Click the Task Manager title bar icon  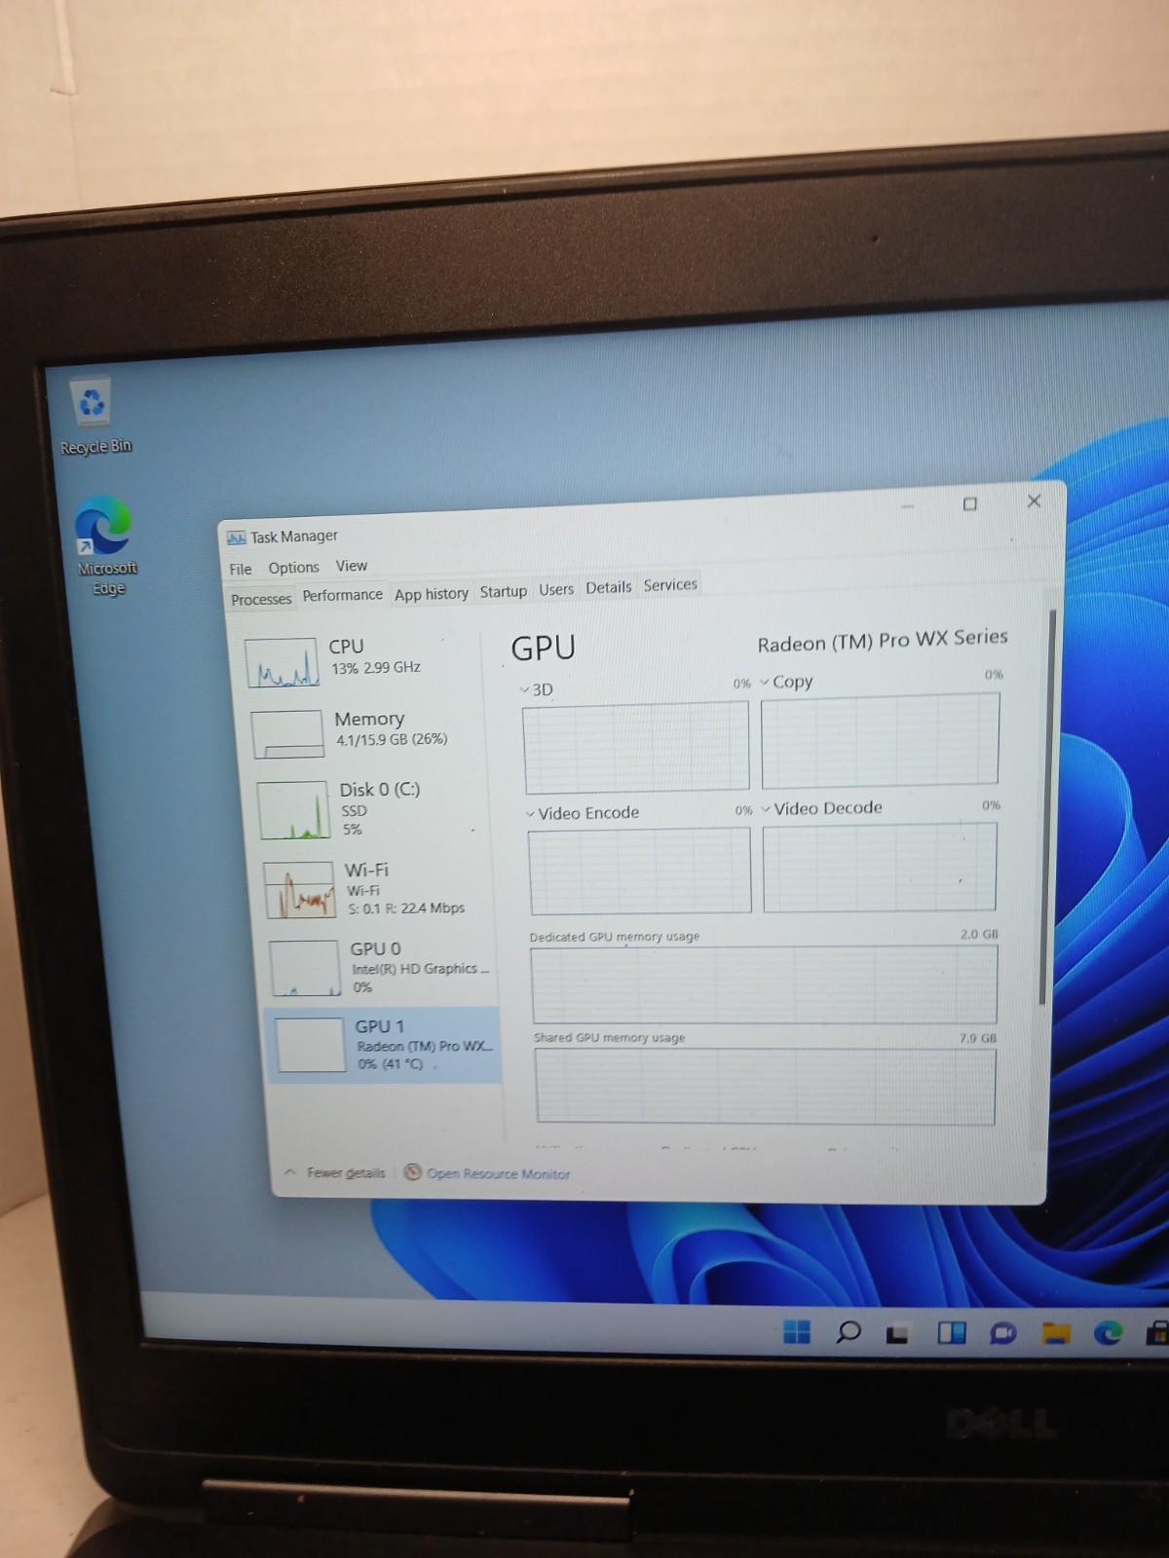(x=236, y=538)
